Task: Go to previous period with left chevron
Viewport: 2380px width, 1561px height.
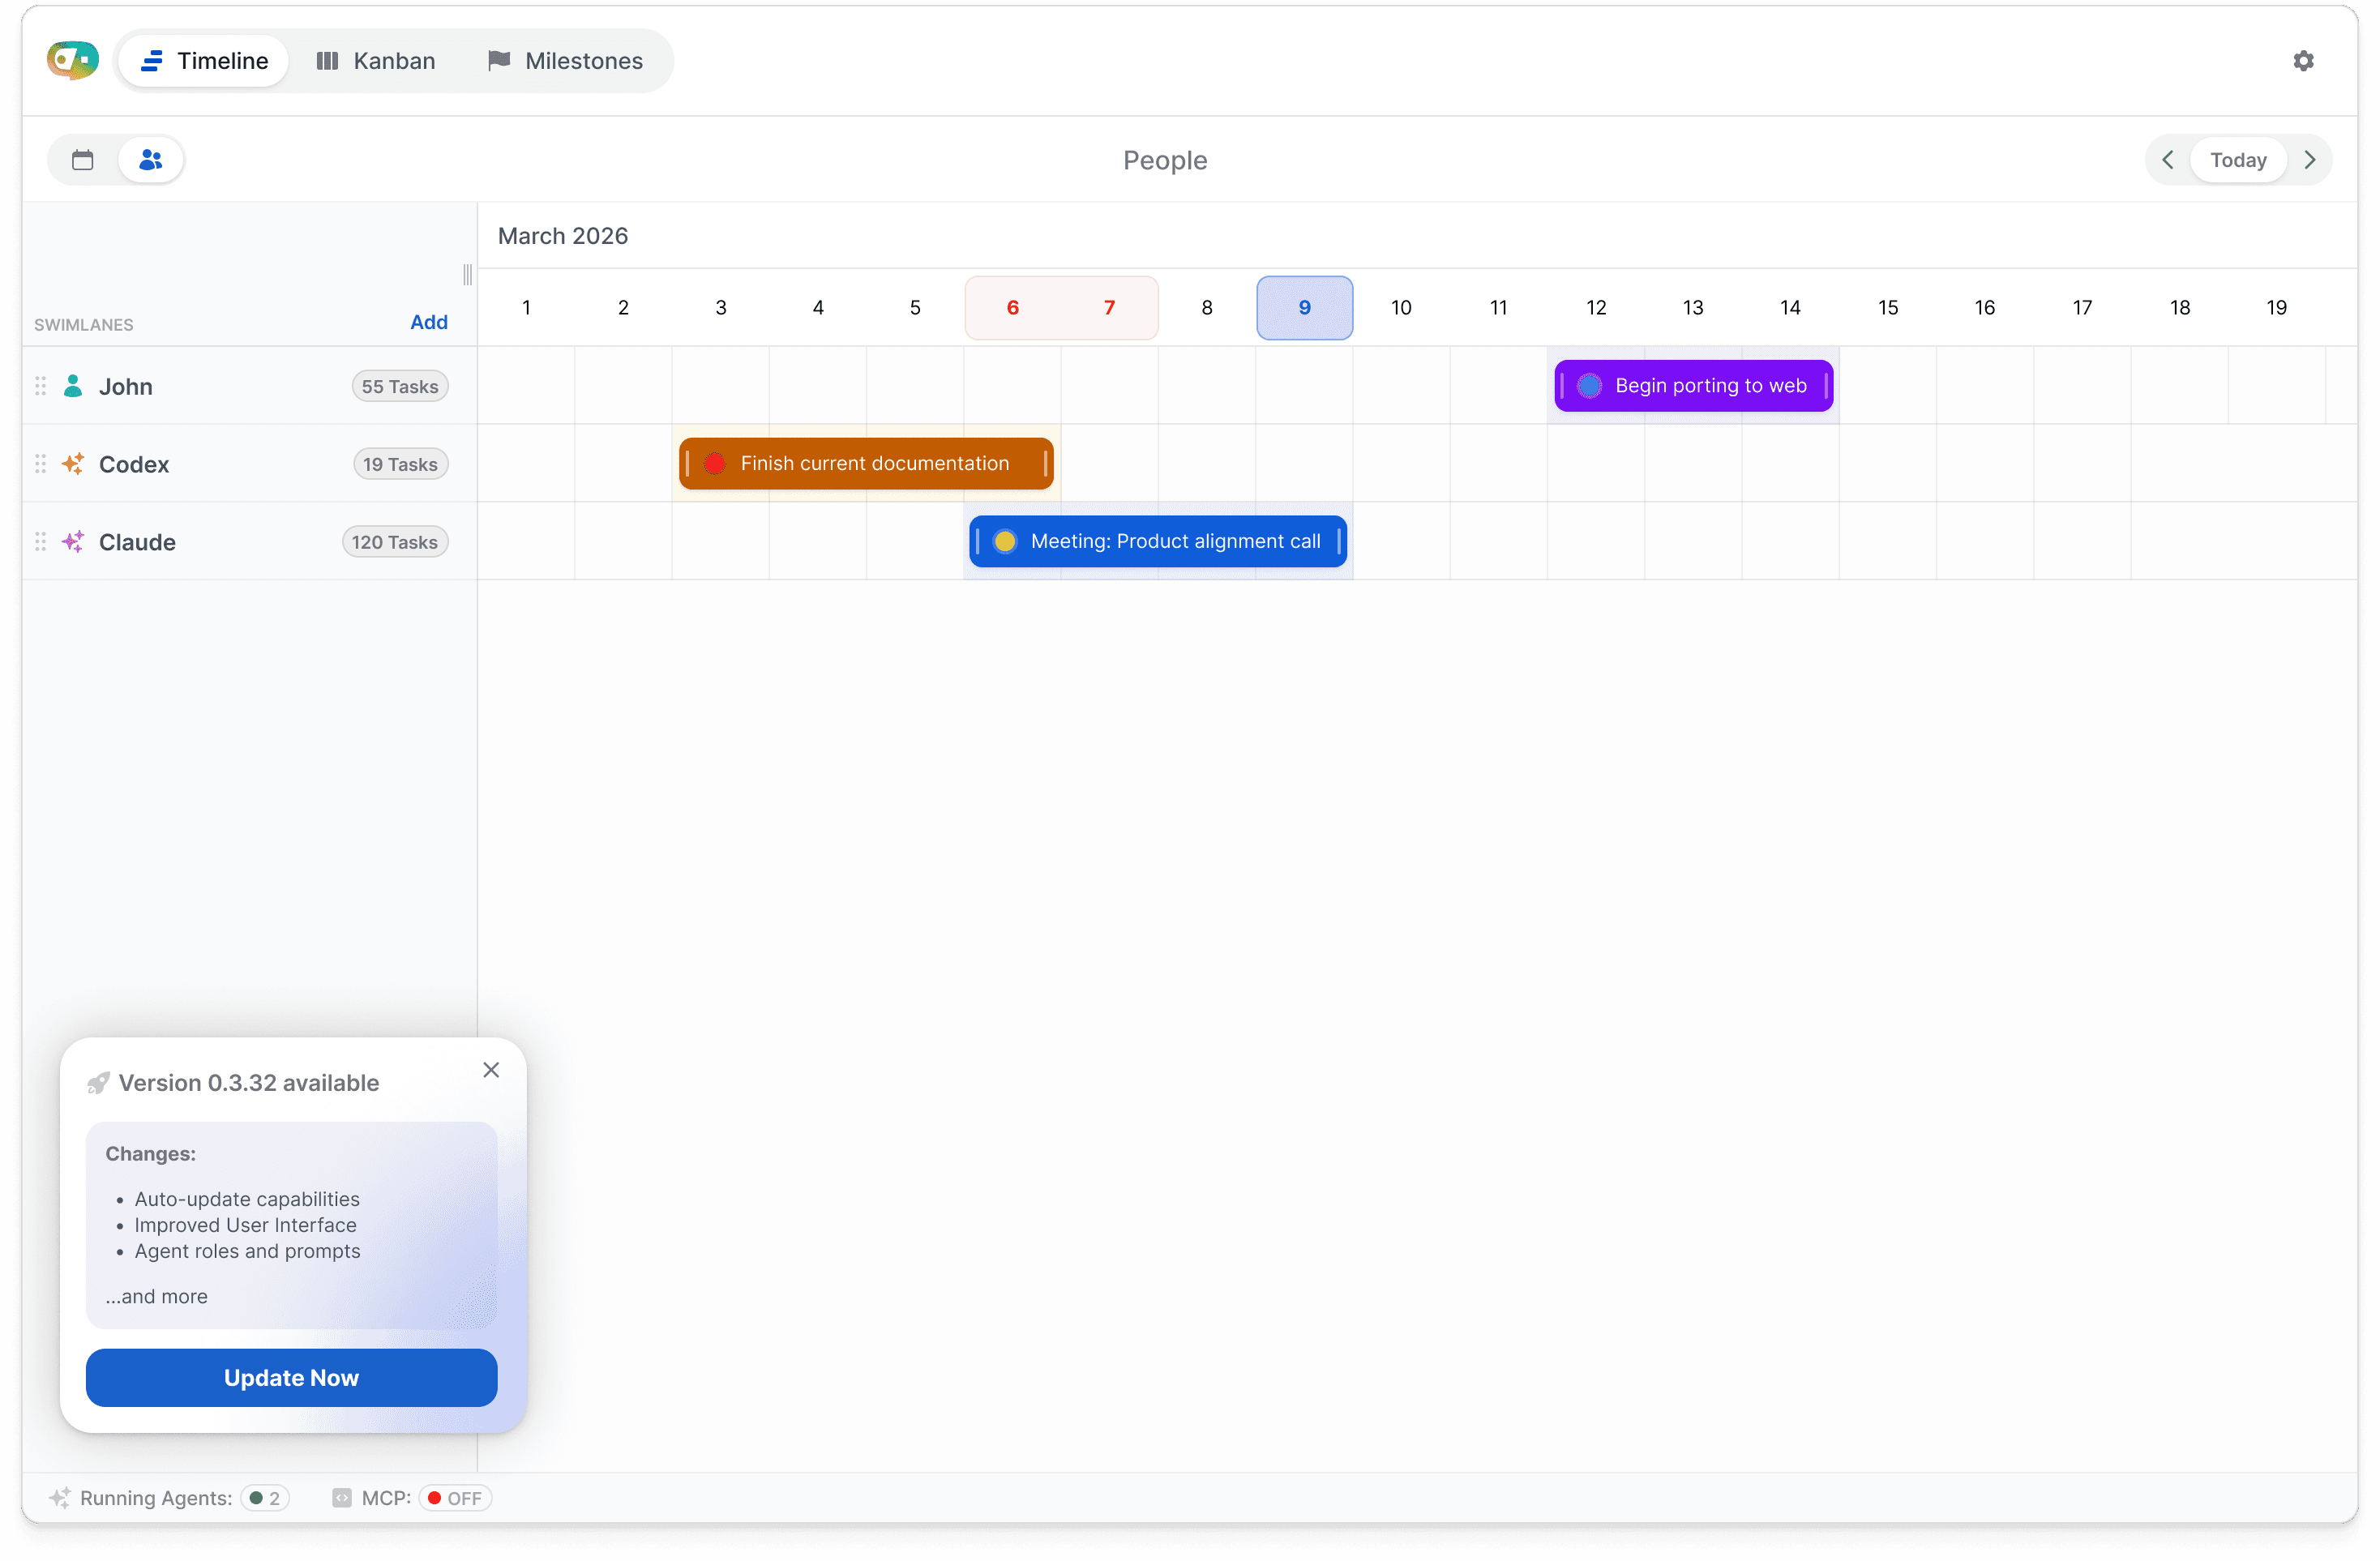Action: (x=2167, y=160)
